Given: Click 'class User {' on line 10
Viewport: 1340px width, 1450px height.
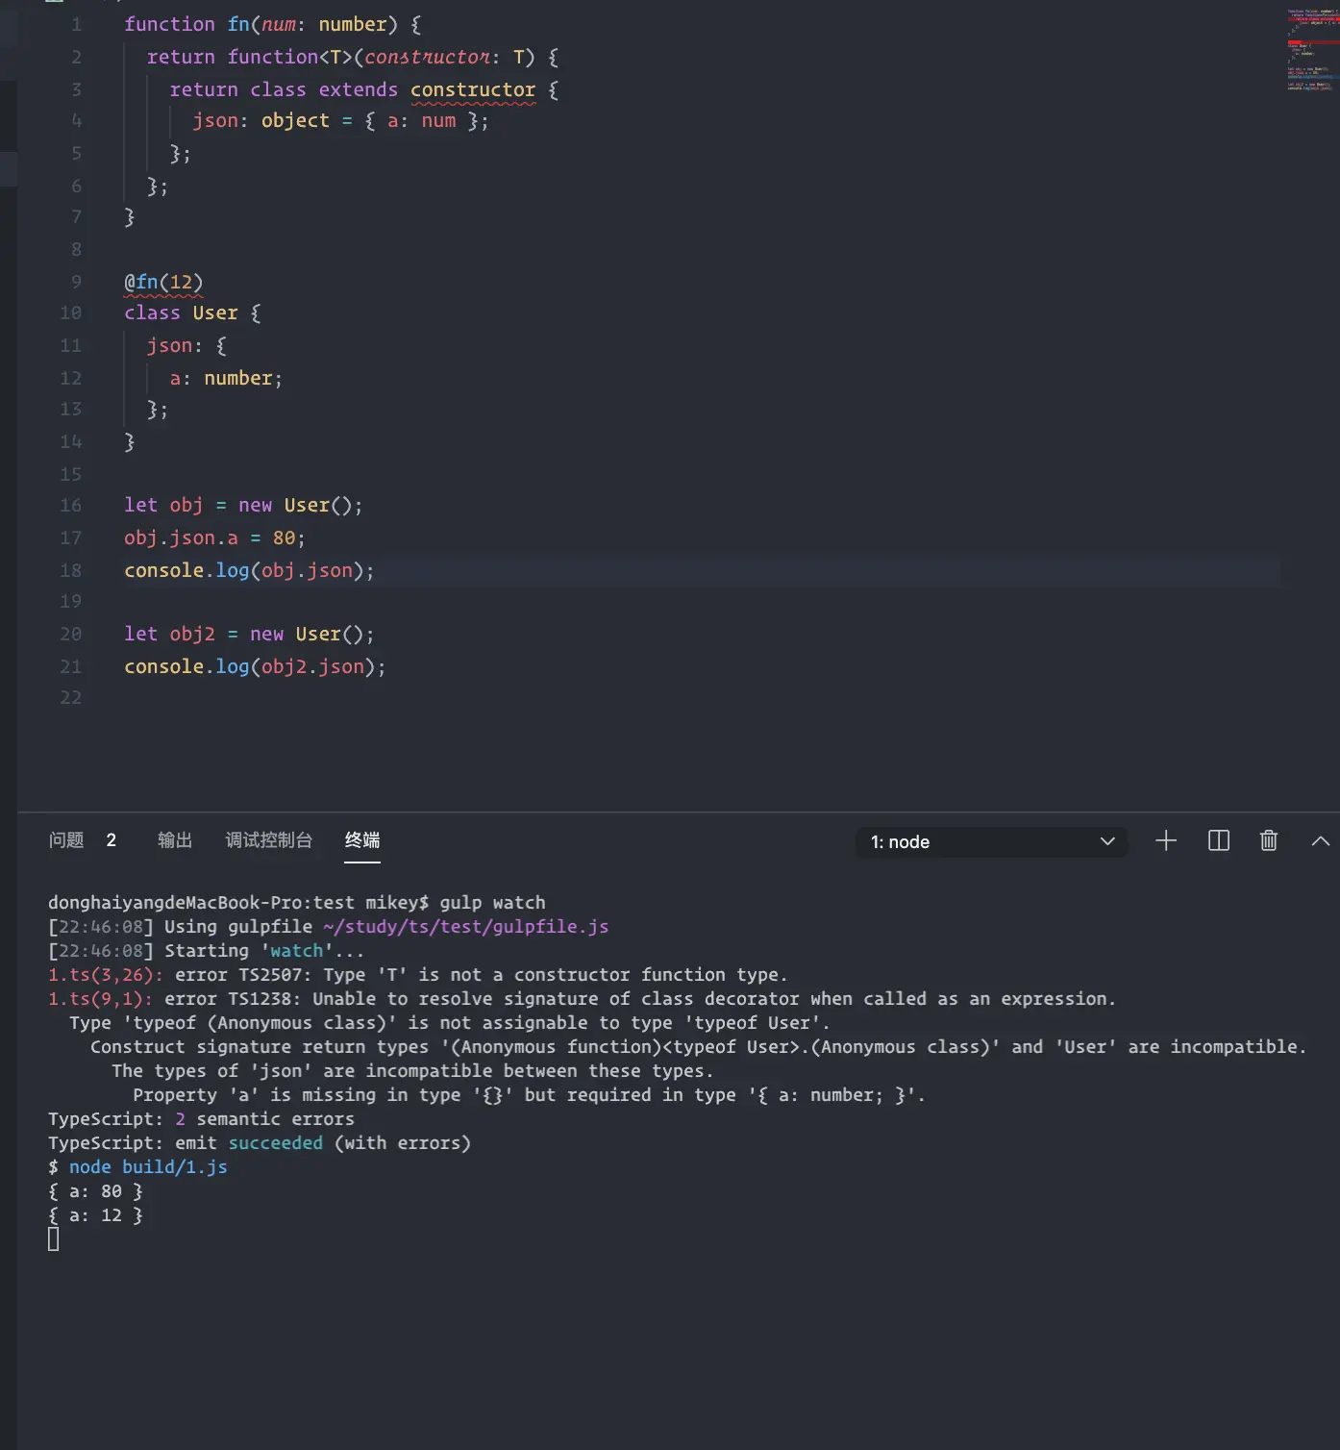Looking at the screenshot, I should click(192, 312).
